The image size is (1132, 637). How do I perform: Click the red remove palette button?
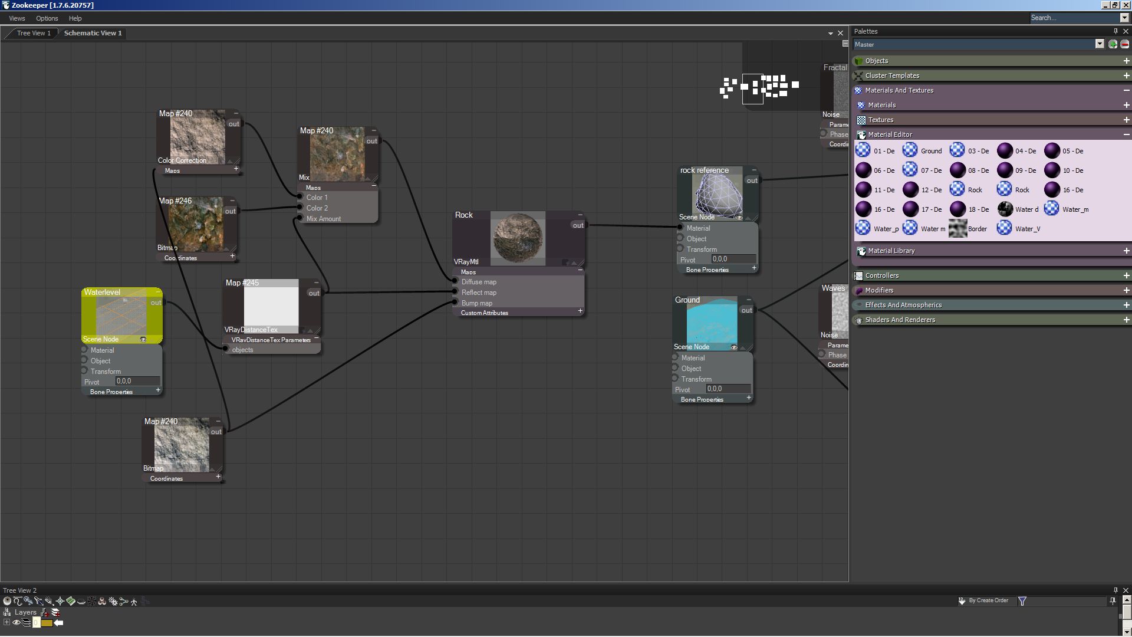(1125, 44)
